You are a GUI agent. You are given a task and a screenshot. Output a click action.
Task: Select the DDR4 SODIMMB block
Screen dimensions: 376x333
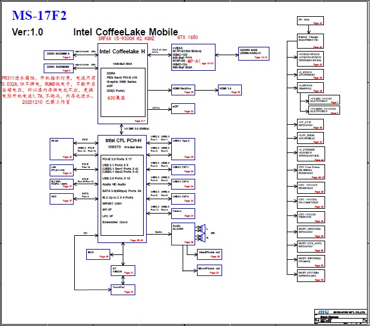click(59, 68)
